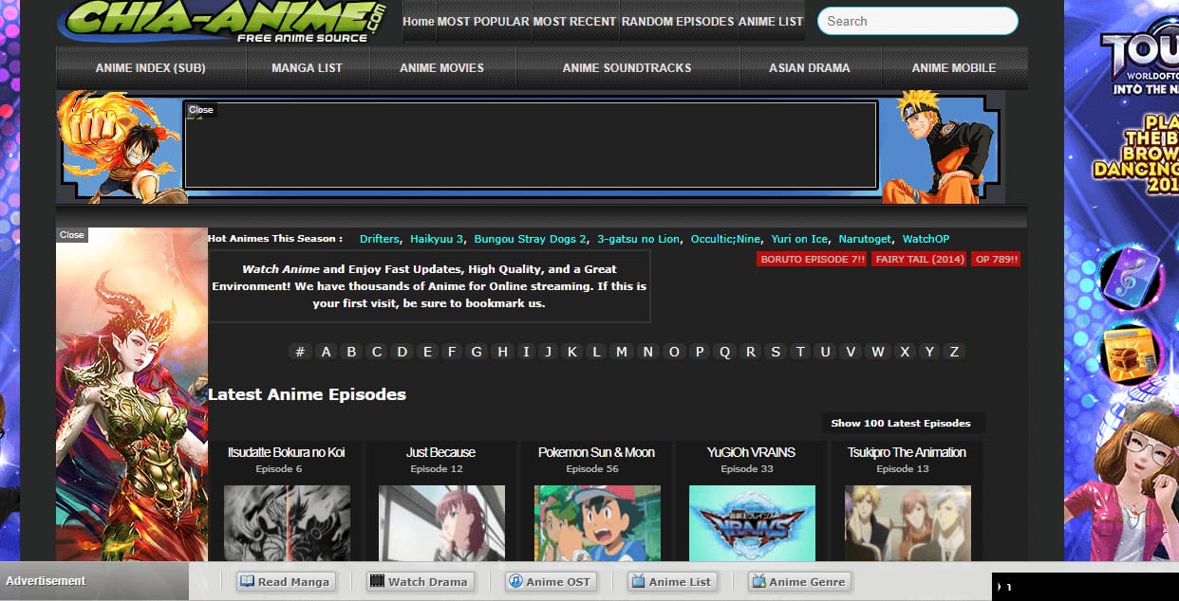Open the MANGA LIST tab

(x=307, y=68)
